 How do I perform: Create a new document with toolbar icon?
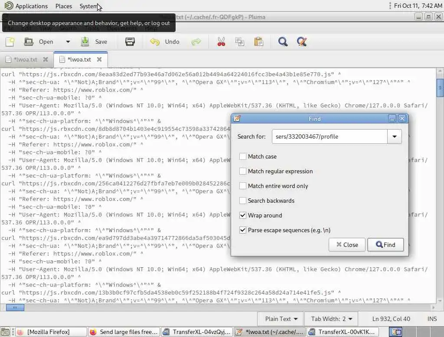click(x=10, y=42)
